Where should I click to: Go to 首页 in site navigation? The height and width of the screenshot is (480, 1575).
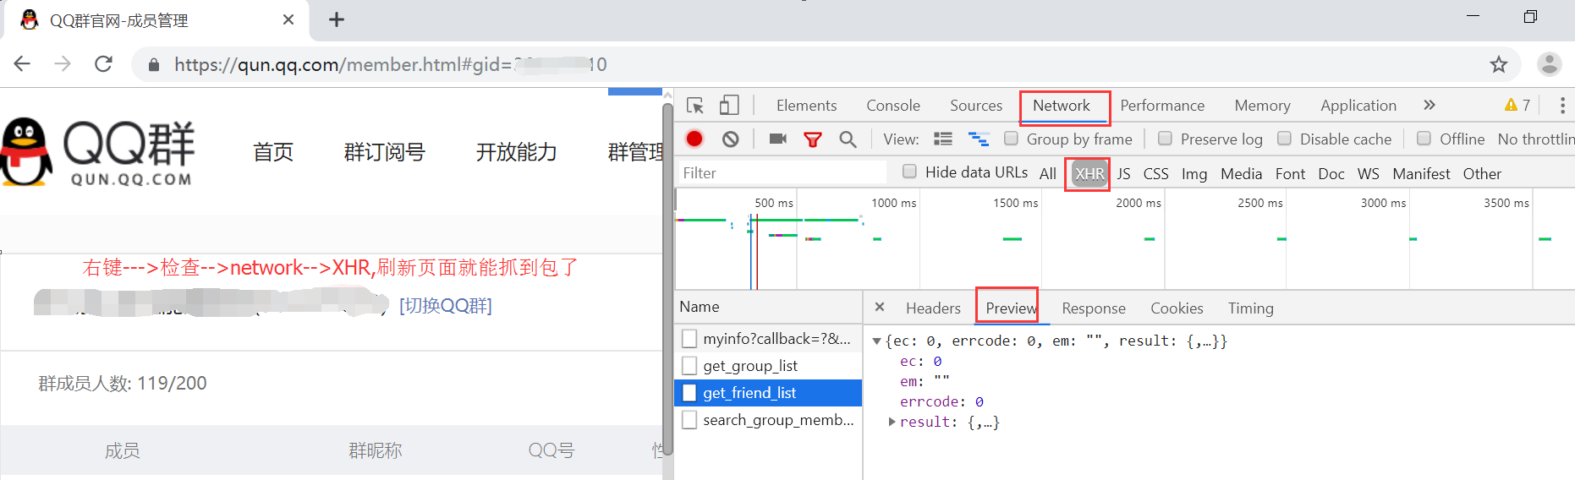click(x=272, y=152)
